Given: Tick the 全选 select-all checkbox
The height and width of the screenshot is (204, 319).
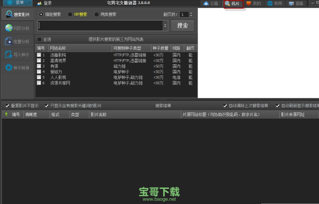Looking at the screenshot, I should click(40, 39).
